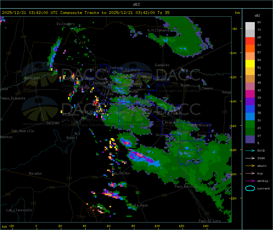Click the 'Cda_Amarilla' map label

[23, 131]
